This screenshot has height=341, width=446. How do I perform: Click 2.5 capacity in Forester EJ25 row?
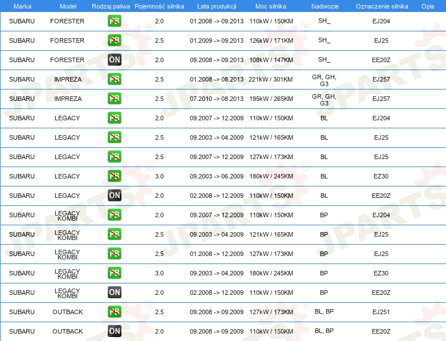159,40
